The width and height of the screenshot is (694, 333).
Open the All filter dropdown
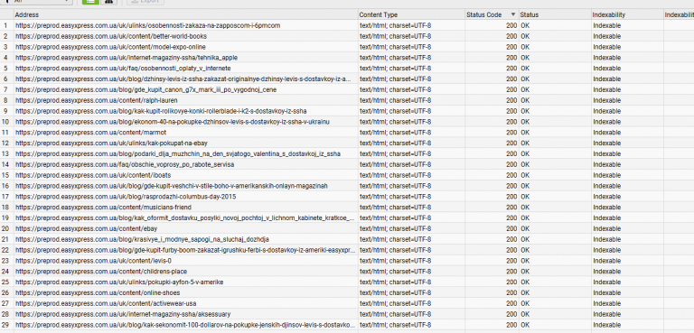coord(36,2)
